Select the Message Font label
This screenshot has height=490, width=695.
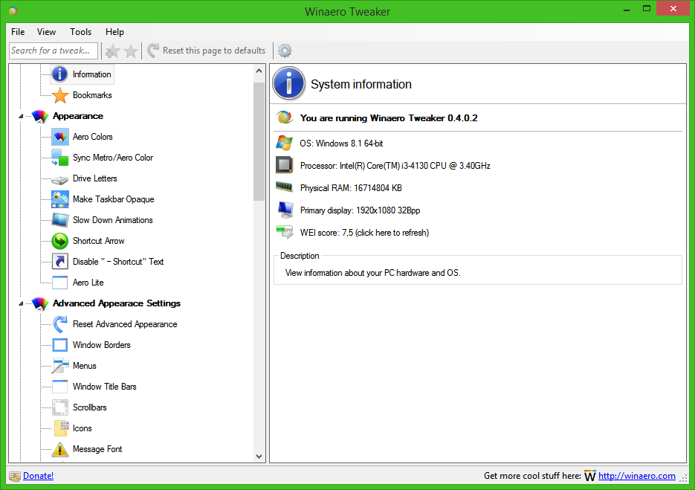97,449
